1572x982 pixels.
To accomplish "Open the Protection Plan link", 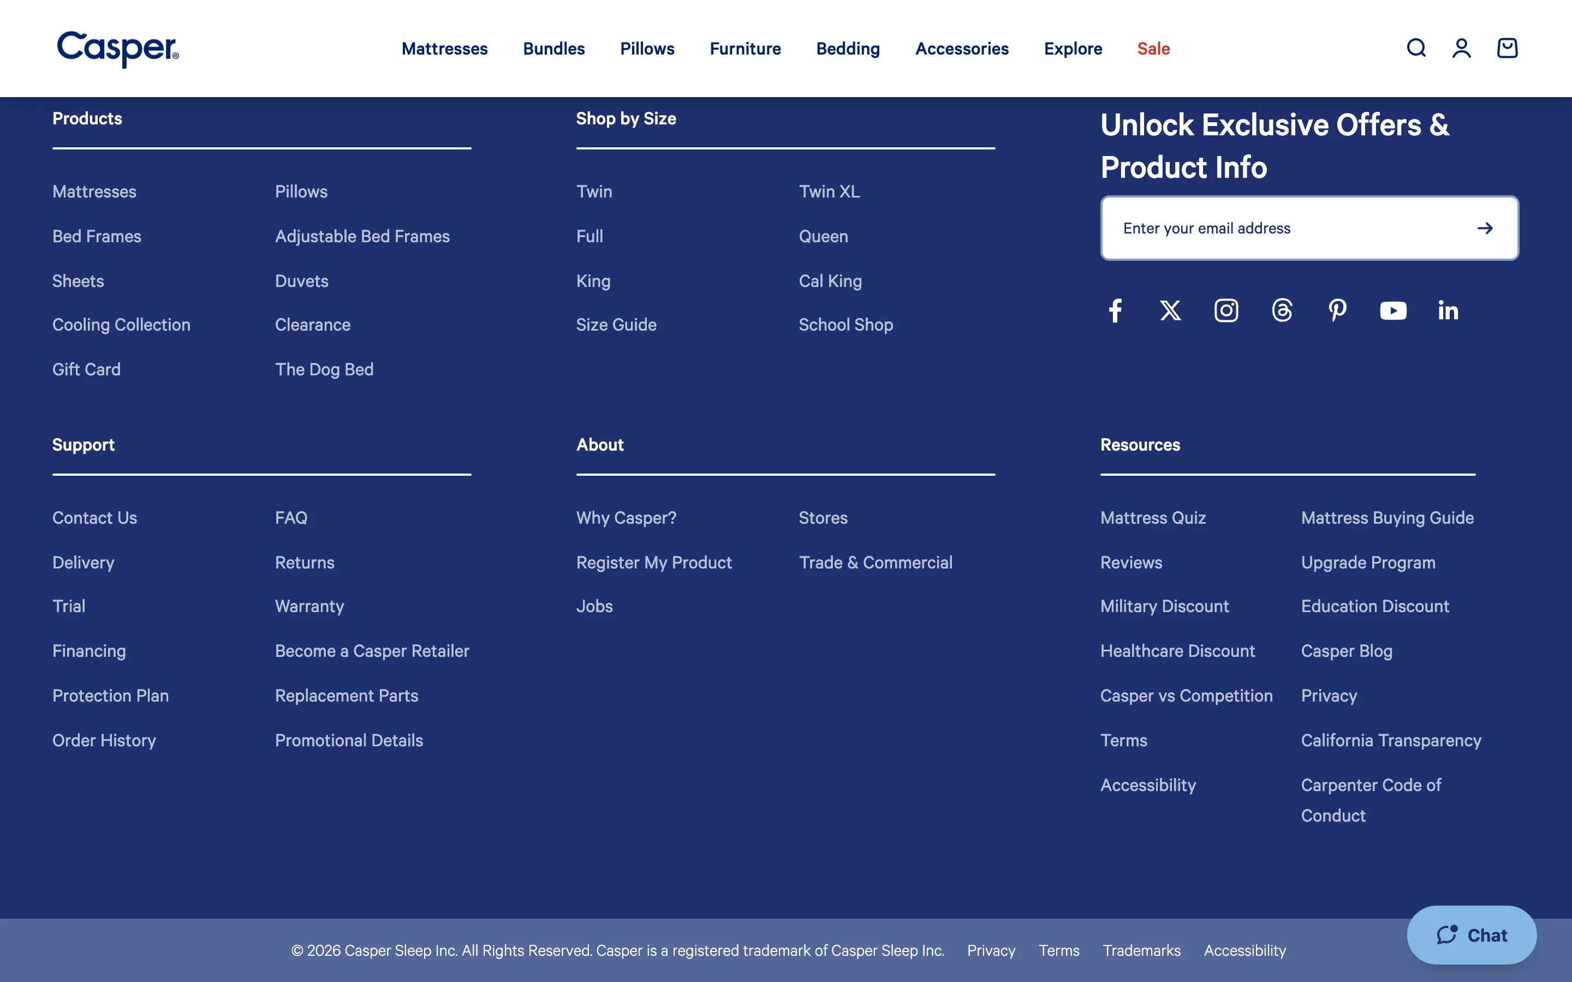I will click(x=110, y=696).
